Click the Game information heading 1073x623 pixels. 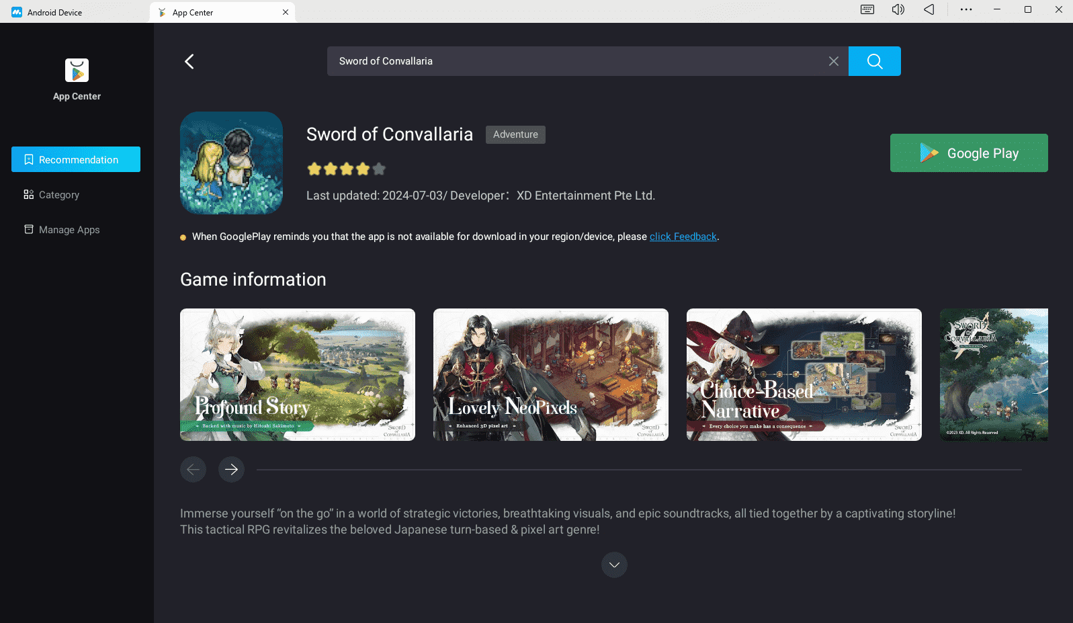pos(253,280)
